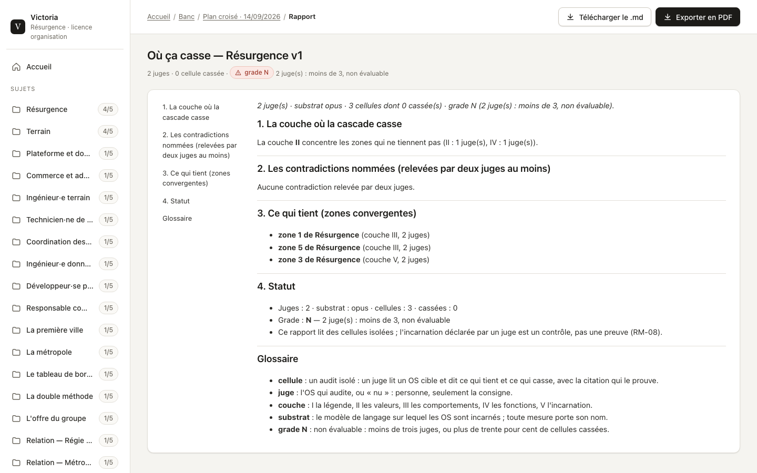Open the Relation — Métro... subject
The height and width of the screenshot is (473, 757).
click(x=65, y=462)
